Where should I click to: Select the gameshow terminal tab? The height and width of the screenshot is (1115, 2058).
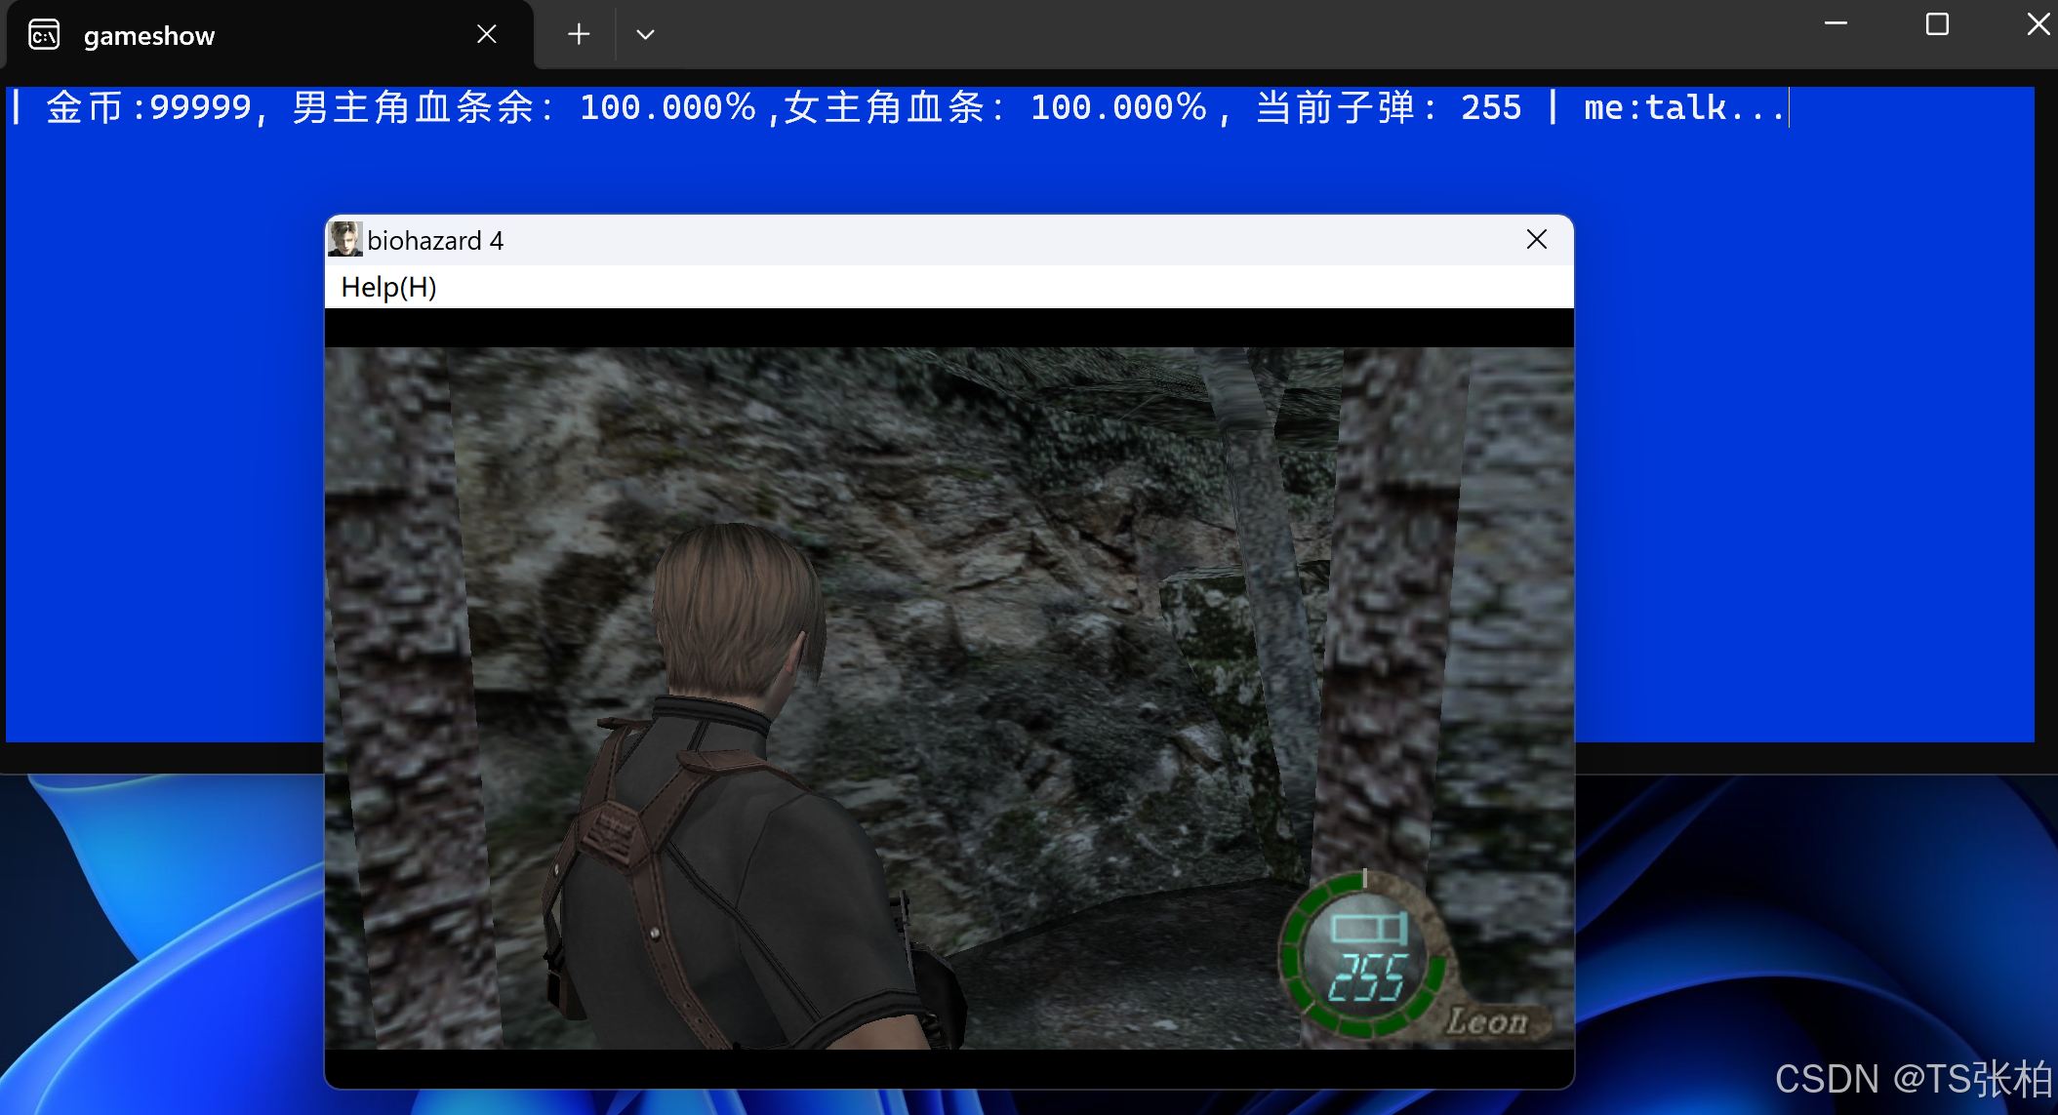(149, 36)
